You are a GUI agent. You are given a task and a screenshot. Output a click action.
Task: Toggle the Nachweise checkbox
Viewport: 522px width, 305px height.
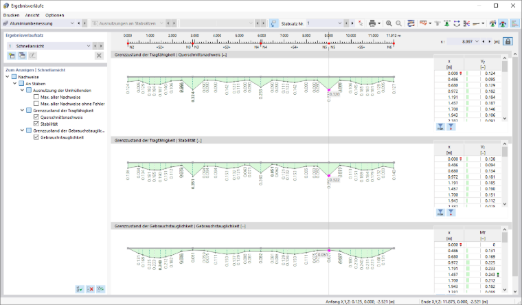tap(14, 77)
